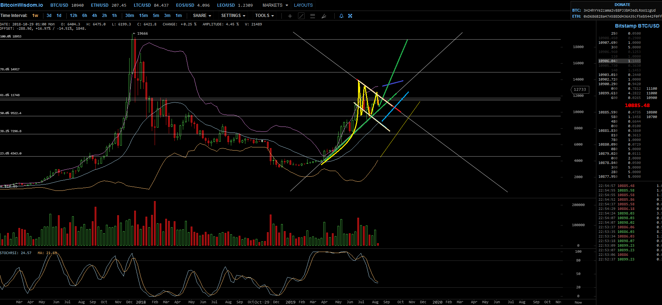This screenshot has width=662, height=305.
Task: Click the 23.6% 4543.0 Fibonacci level label
Action: (11, 153)
